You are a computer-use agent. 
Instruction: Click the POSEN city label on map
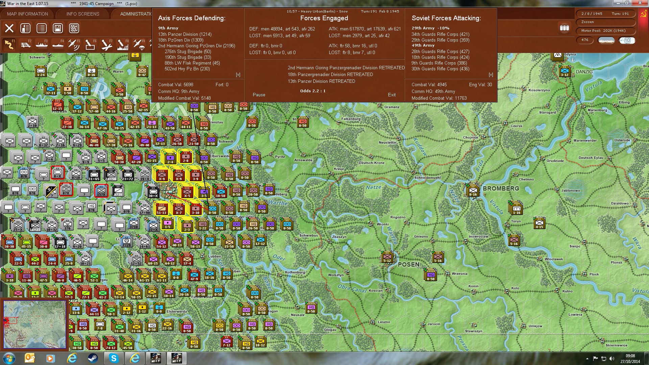pyautogui.click(x=408, y=265)
